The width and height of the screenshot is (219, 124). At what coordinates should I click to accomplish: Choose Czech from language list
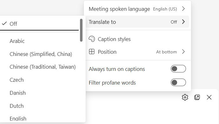pyautogui.click(x=39, y=80)
